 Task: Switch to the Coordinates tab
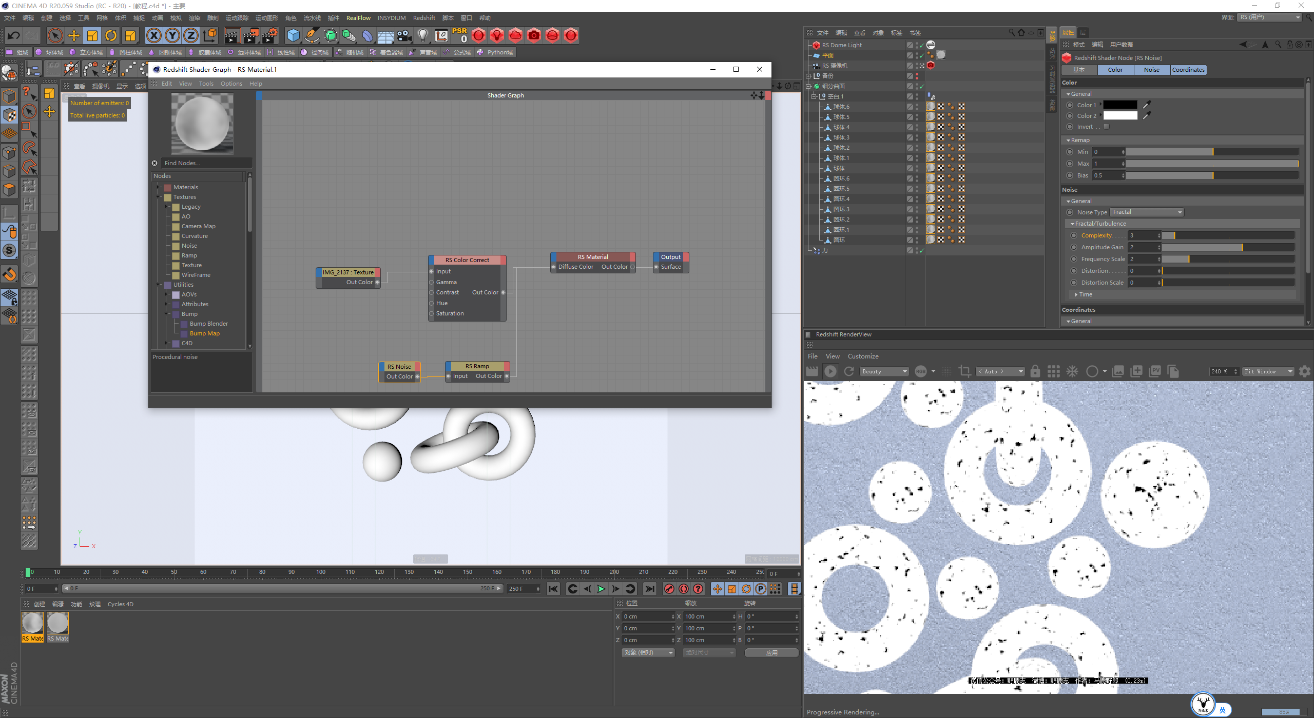point(1188,70)
